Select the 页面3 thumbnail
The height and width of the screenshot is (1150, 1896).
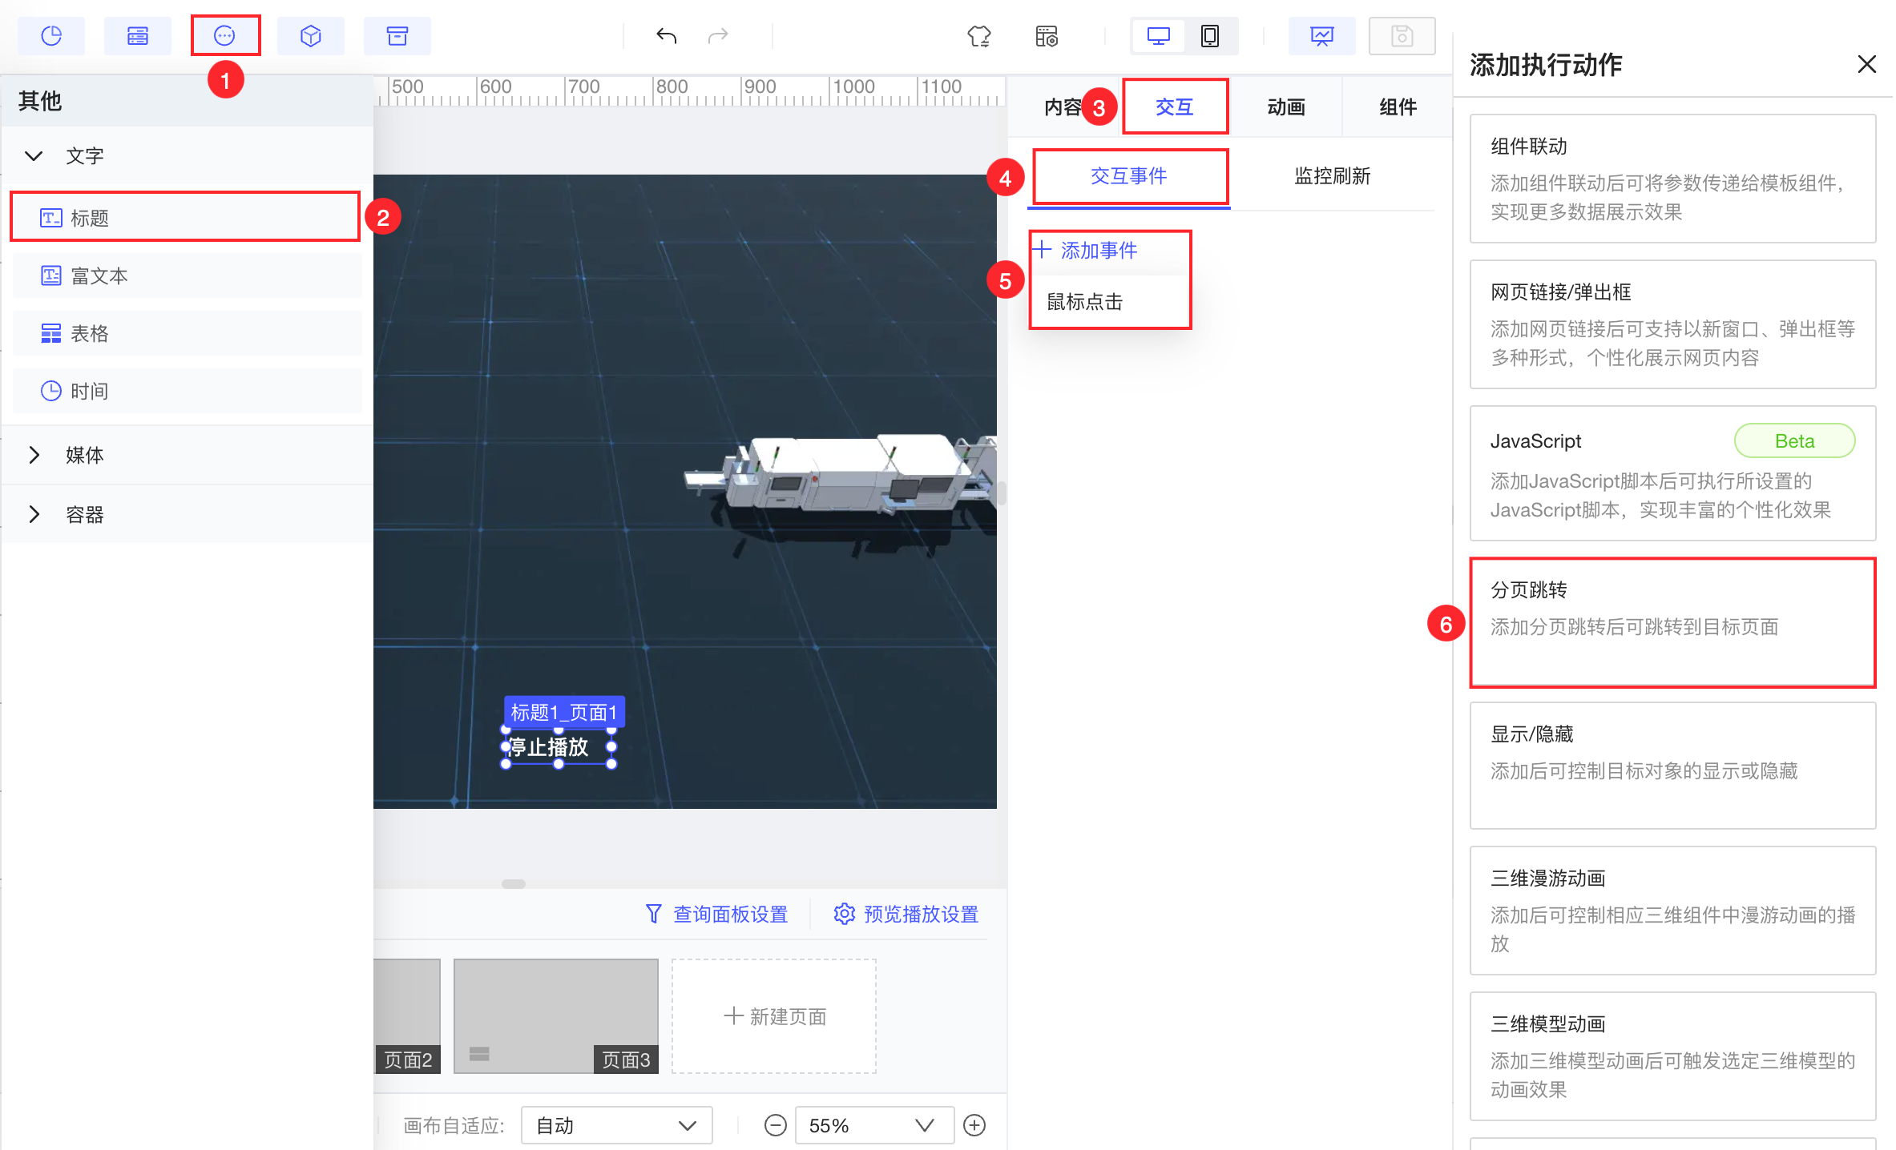tap(555, 1015)
